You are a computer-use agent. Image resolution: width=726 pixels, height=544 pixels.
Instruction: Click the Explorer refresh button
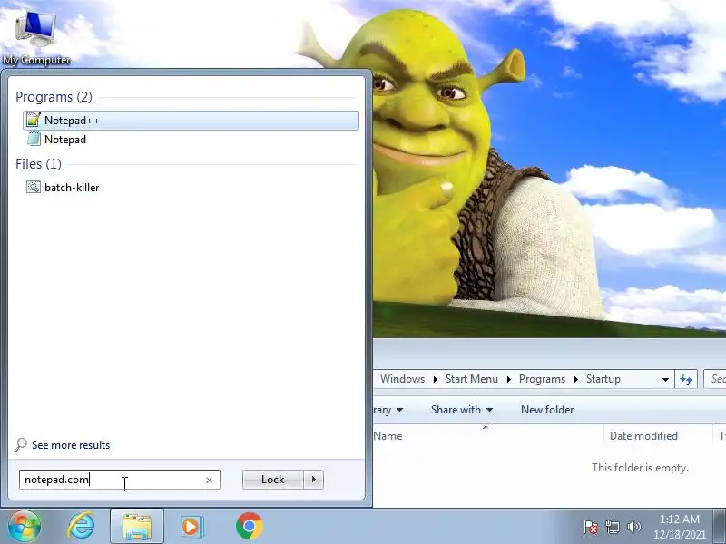click(686, 379)
